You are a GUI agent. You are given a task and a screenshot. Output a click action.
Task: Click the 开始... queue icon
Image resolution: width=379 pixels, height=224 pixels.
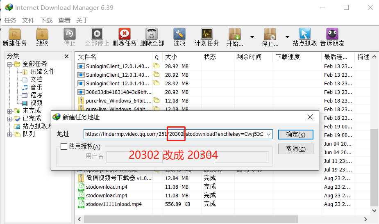pos(235,37)
